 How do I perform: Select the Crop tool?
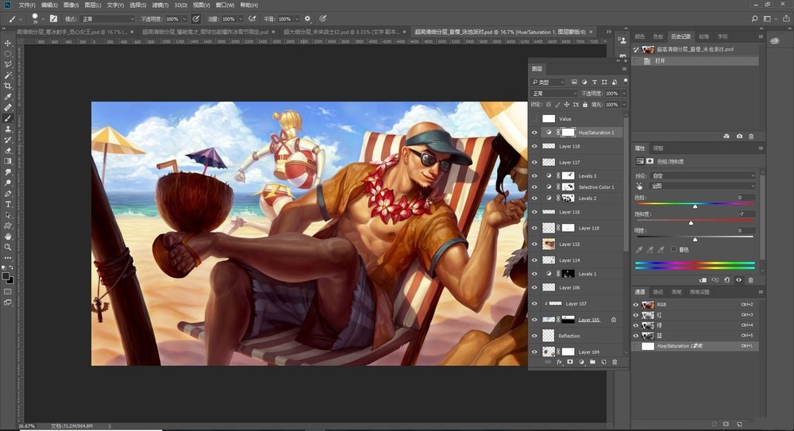click(8, 86)
